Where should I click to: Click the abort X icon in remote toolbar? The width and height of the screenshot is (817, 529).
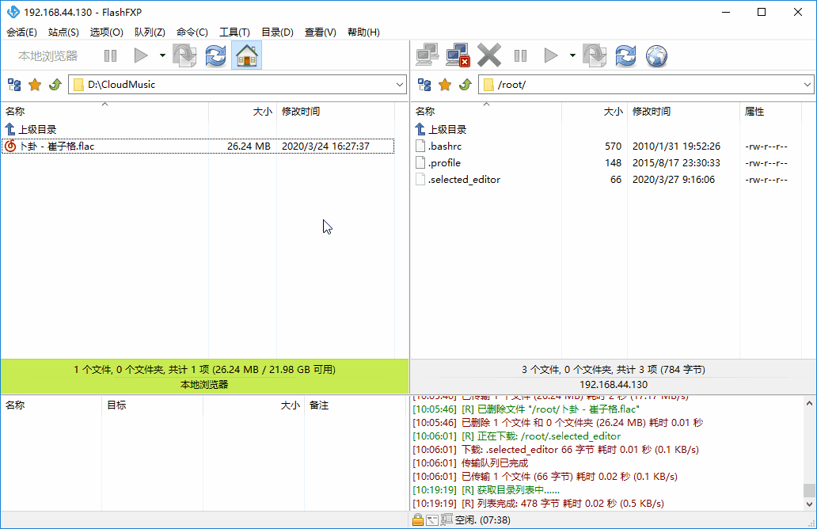click(x=488, y=55)
